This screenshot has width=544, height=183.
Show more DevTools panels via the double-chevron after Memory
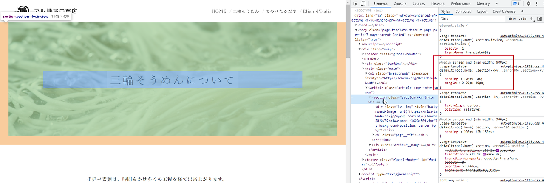(497, 3)
